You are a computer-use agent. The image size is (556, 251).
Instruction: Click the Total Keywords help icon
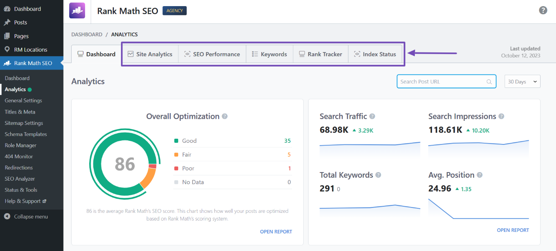[x=378, y=175]
